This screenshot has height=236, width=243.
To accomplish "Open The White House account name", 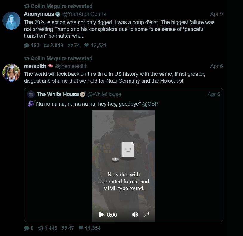I will tap(58, 94).
